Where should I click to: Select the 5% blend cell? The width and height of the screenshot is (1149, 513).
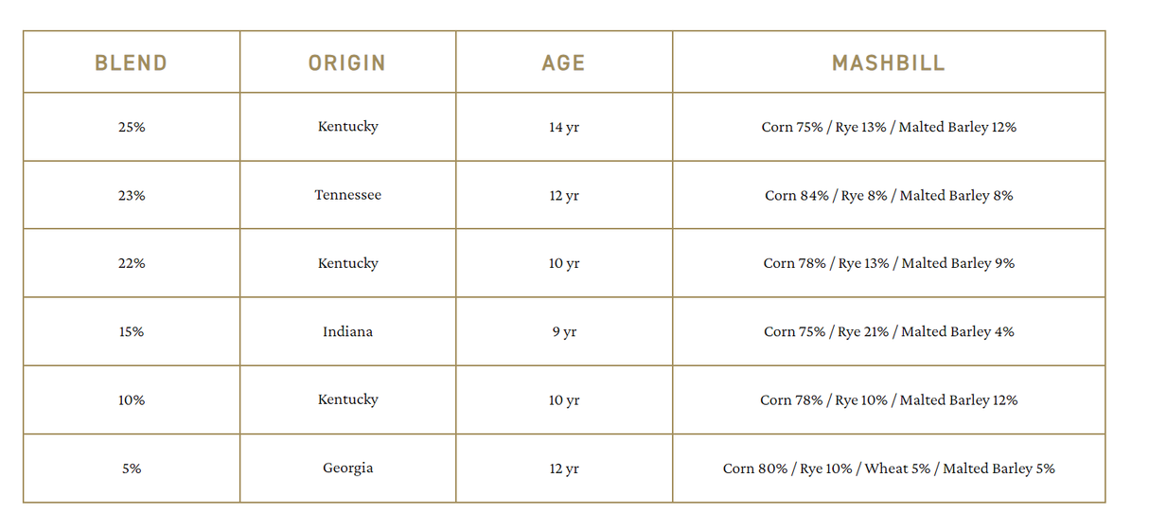pyautogui.click(x=132, y=468)
